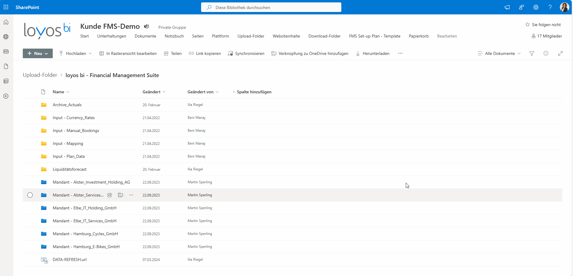Image resolution: width=573 pixels, height=276 pixels.
Task: Open Input - Currency_Rates folder
Action: pos(74,118)
